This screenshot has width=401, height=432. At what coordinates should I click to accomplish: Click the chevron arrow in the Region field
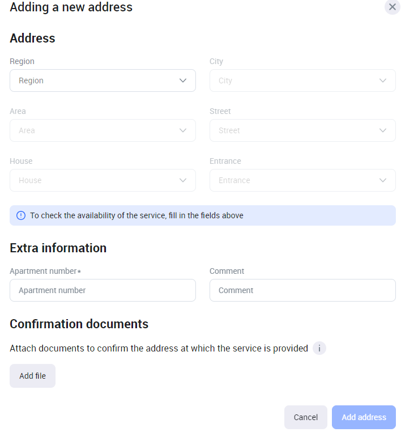coord(183,81)
